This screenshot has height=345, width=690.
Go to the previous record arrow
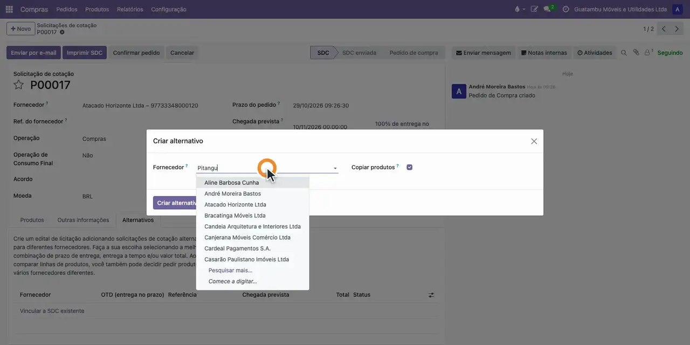pyautogui.click(x=664, y=29)
